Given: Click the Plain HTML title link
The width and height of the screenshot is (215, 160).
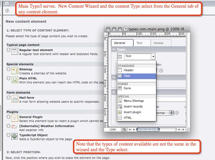Looking at the screenshot, I should [x=28, y=78].
